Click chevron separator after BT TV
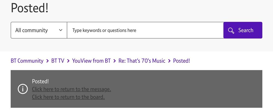Image resolution: width=273 pixels, height=112 pixels. tap(68, 61)
